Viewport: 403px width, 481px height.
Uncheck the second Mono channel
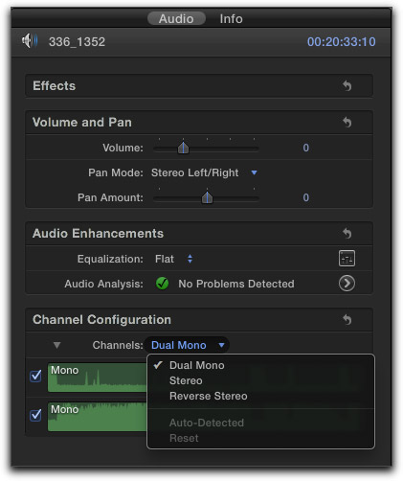pos(35,415)
